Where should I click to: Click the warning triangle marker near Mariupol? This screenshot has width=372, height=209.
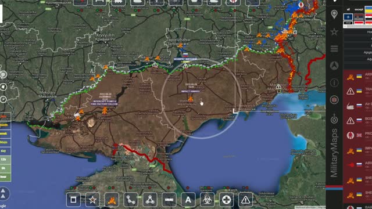(x=278, y=87)
